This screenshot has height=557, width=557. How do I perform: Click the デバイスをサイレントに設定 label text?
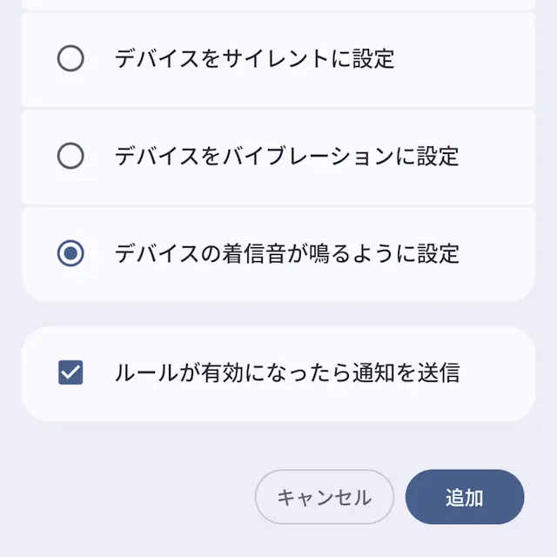coord(254,58)
